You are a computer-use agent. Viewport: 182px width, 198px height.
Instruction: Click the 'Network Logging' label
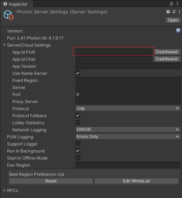[29, 130]
